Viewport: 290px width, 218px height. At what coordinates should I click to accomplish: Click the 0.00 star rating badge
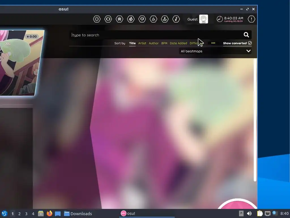[32, 37]
